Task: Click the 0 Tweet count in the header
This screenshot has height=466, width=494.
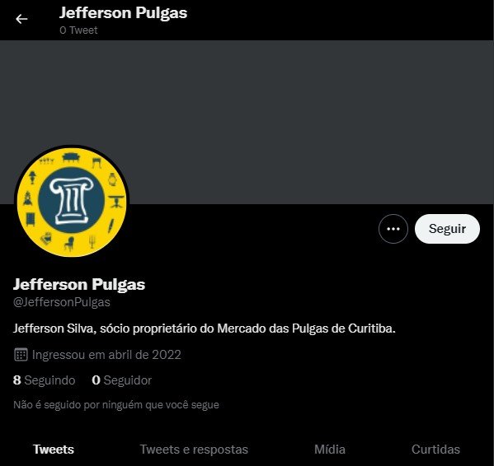Action: (78, 30)
